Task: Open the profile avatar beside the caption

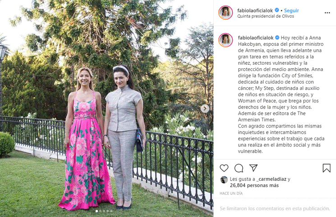Action: click(x=226, y=40)
